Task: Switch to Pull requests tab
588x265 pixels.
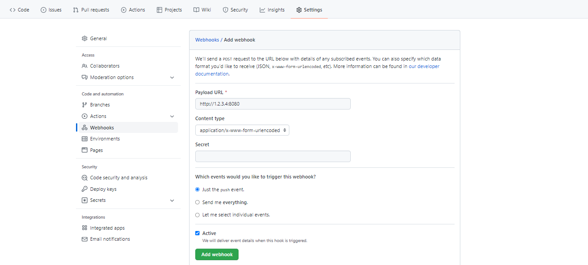Action: (91, 10)
